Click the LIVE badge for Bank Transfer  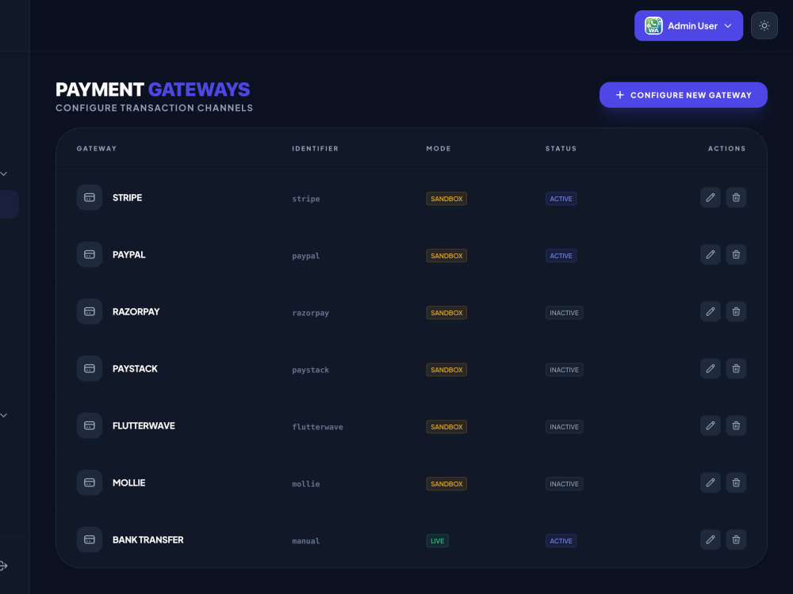coord(438,542)
